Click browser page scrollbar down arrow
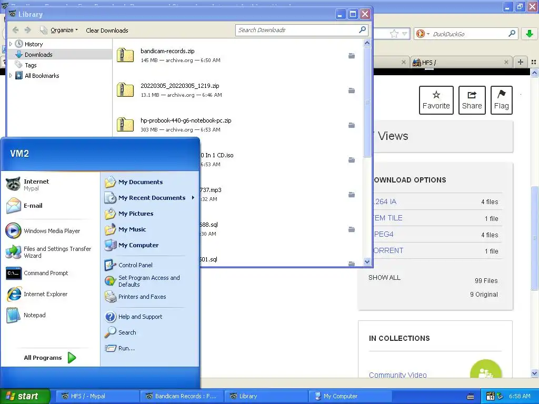 click(534, 373)
